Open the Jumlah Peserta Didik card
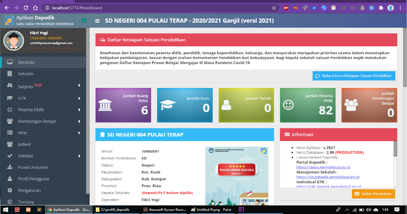The width and height of the screenshot is (407, 214). click(x=308, y=105)
